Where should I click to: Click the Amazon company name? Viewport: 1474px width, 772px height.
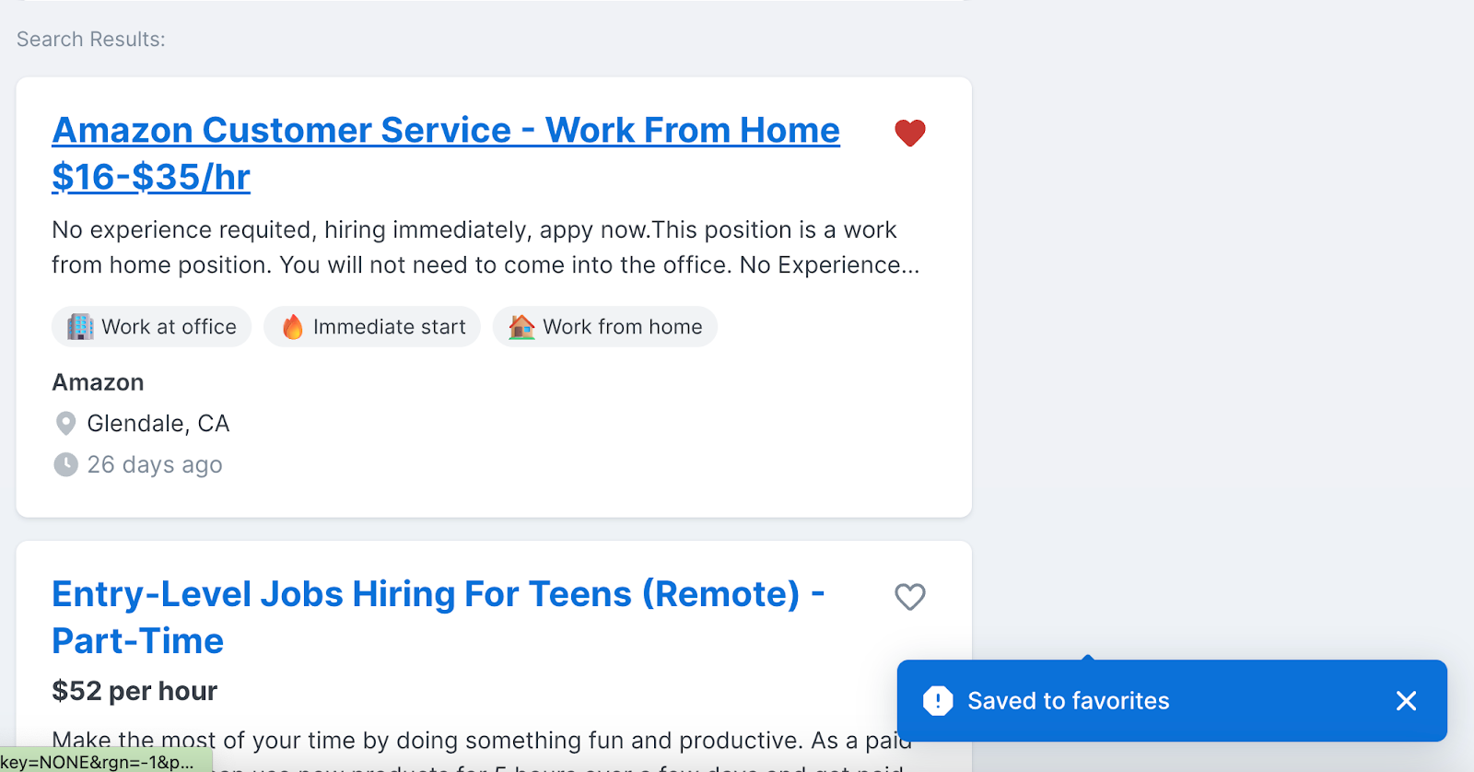point(98,382)
